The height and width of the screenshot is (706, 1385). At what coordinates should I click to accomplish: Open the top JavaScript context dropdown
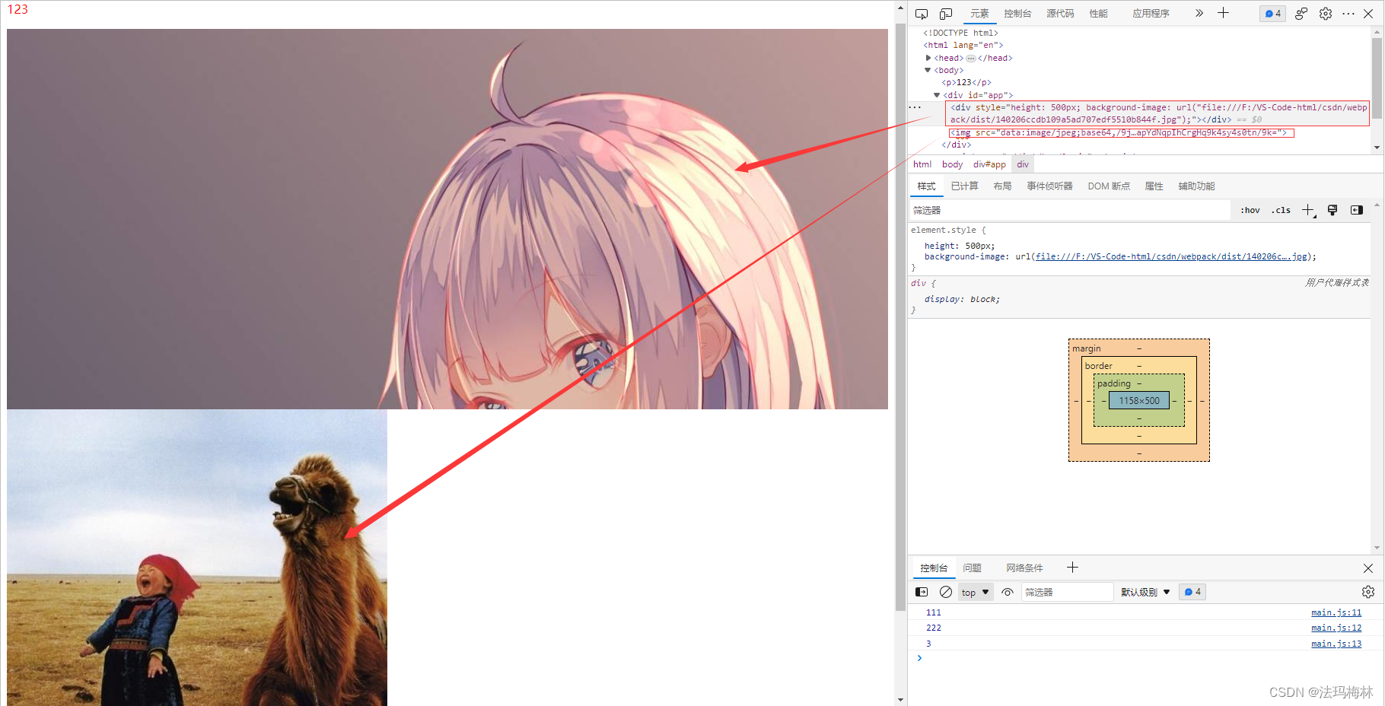tap(975, 592)
